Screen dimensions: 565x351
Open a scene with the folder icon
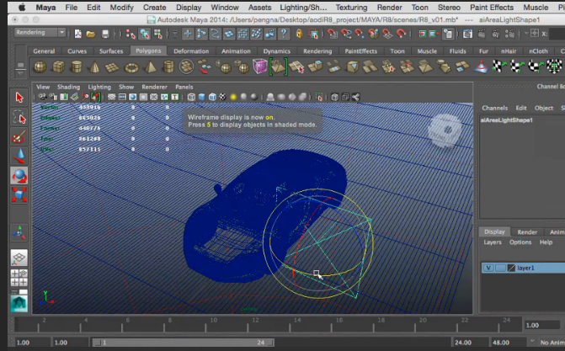tap(91, 34)
